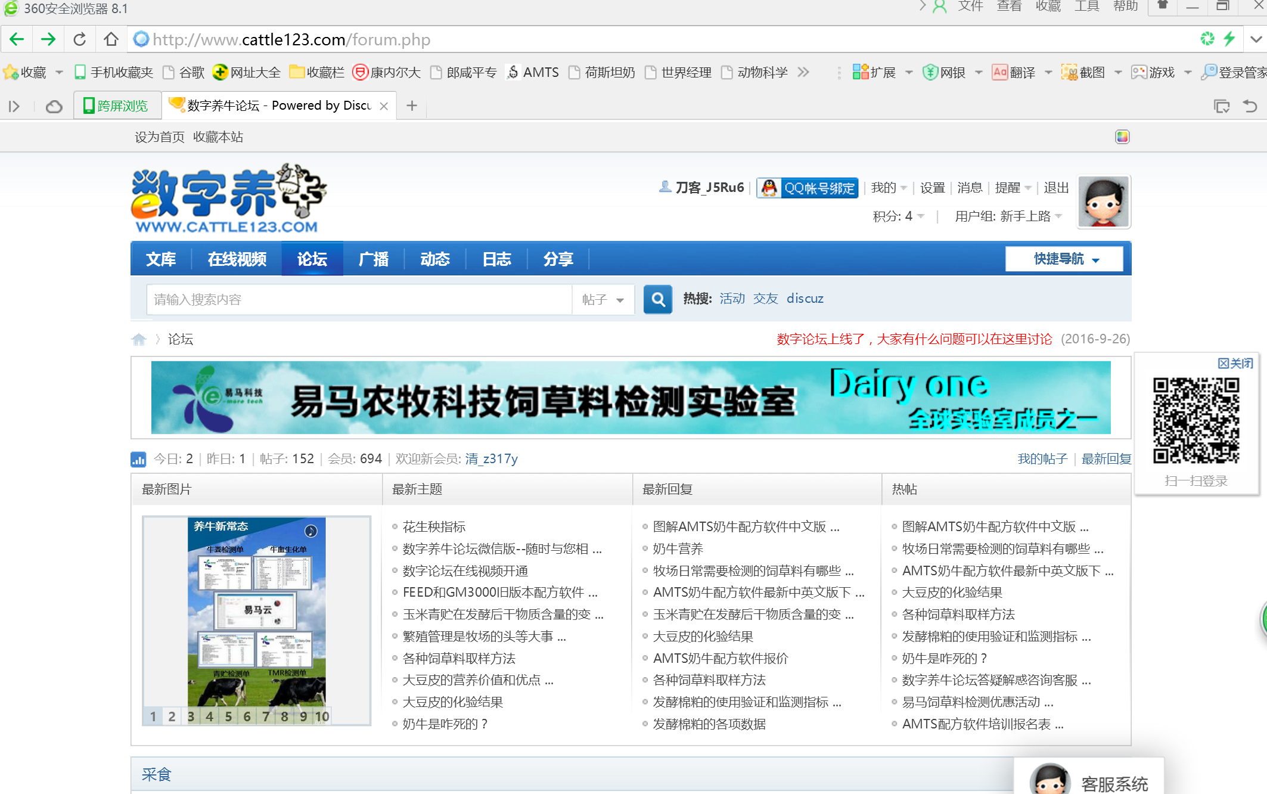Viewport: 1267px width, 794px height.
Task: Click the style switcher color icon
Action: [1122, 137]
